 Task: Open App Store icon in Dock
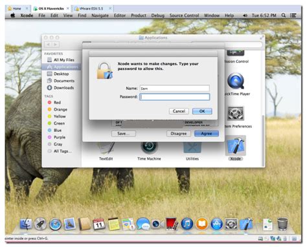[x=216, y=224]
